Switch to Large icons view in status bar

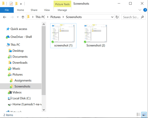tap(144, 114)
